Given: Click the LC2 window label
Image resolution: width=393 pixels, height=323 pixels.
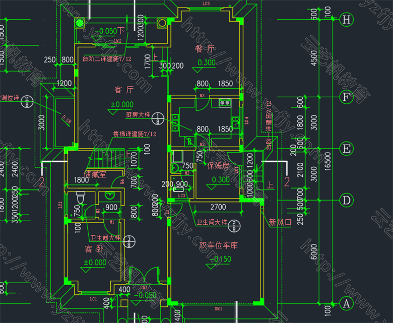Looking at the screenshot, I should tap(60, 205).
